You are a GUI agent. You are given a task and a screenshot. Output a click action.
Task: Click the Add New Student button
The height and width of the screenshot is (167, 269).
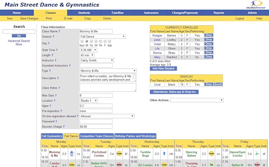[x=163, y=69]
